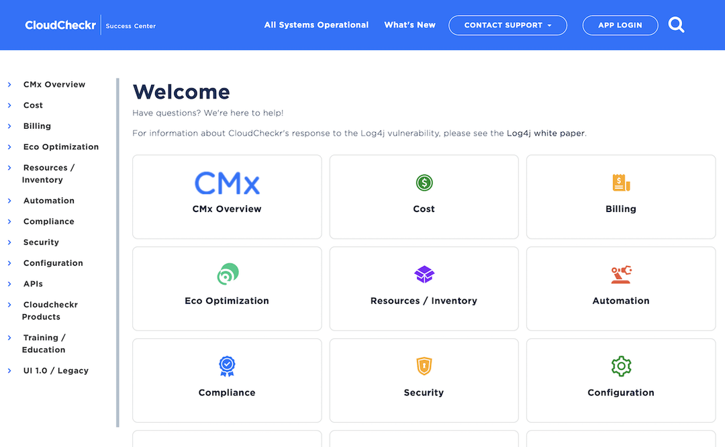This screenshot has width=725, height=447.
Task: Click the CMx logo on the overview card
Action: point(226,182)
